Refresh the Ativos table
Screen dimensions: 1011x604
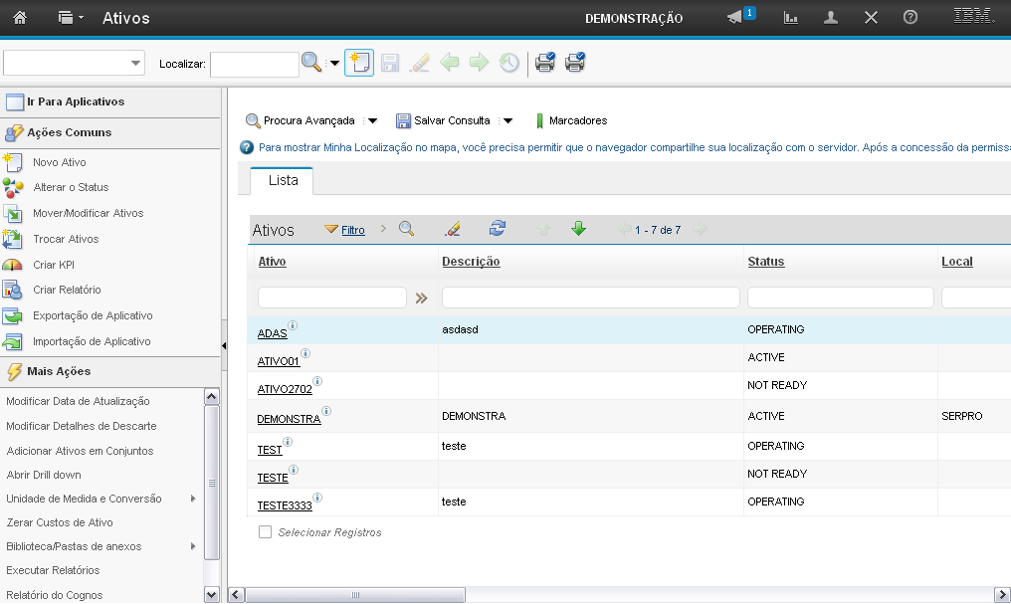[x=498, y=229]
